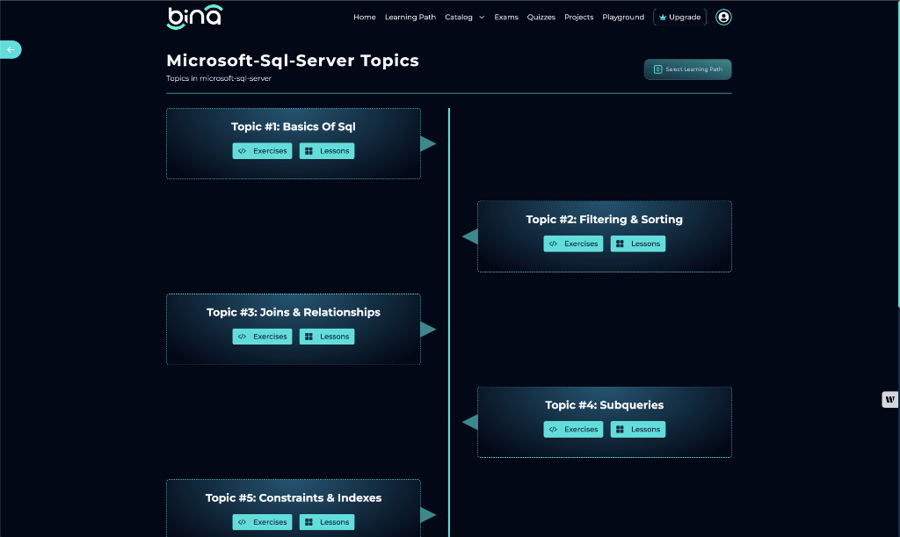Navigate to Exams
The image size is (900, 537).
click(506, 18)
